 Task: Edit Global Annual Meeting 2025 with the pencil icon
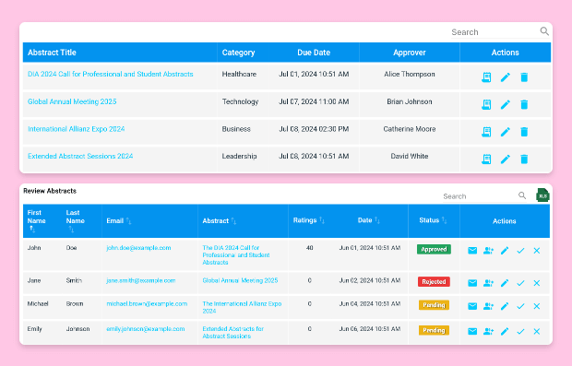pyautogui.click(x=506, y=104)
